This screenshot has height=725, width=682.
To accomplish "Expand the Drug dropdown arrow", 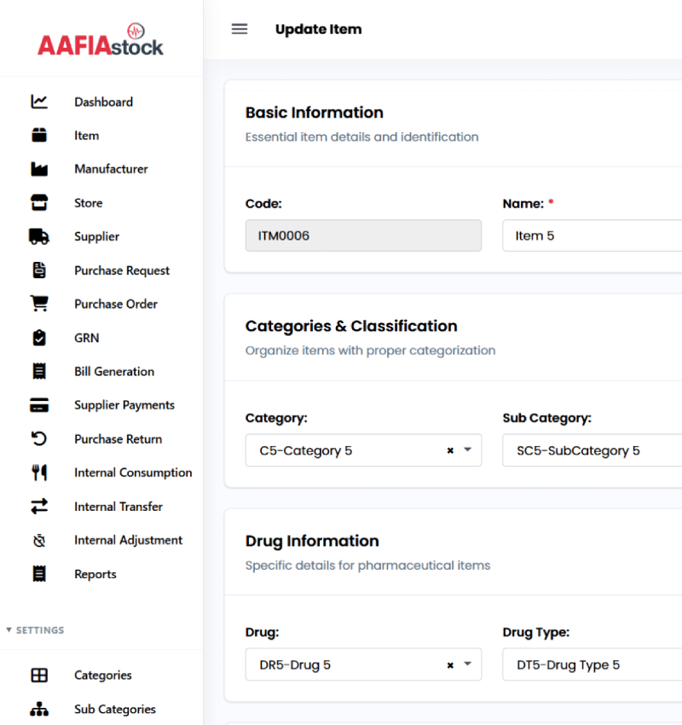I will 467,665.
